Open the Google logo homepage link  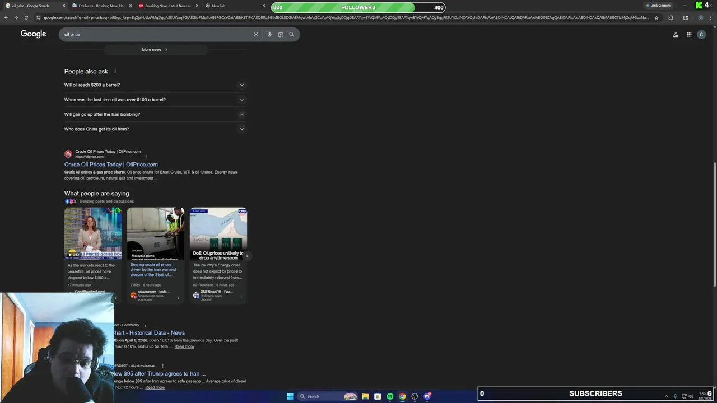click(x=33, y=34)
